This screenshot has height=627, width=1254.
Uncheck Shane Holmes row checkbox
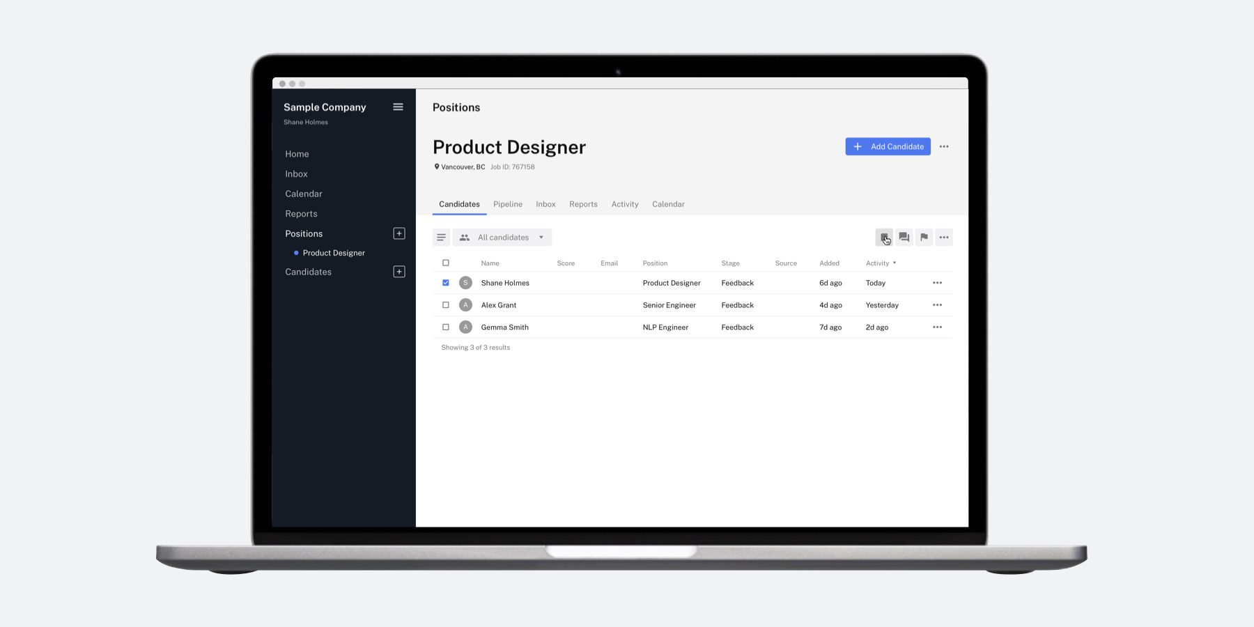point(445,282)
